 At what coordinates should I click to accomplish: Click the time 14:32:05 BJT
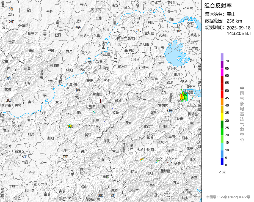(239, 33)
